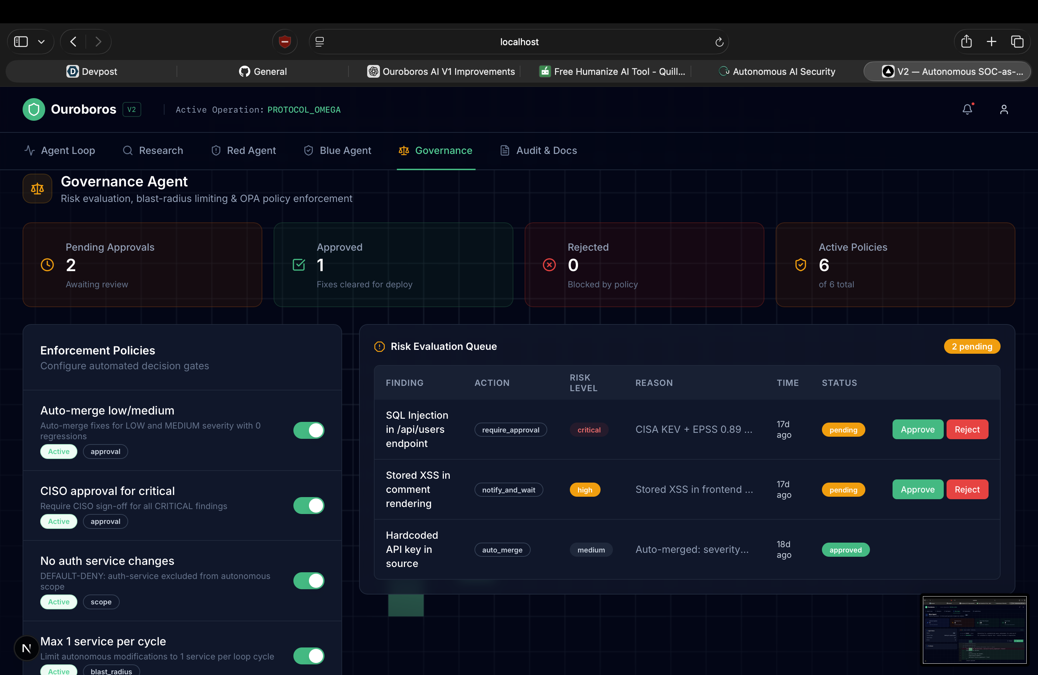Open the user profile icon

point(1003,109)
